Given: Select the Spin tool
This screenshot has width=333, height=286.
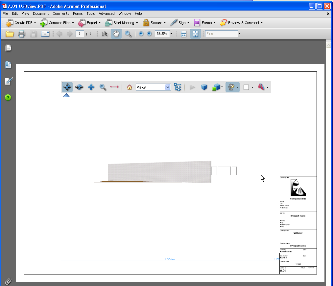Looking at the screenshot, I should (x=79, y=87).
